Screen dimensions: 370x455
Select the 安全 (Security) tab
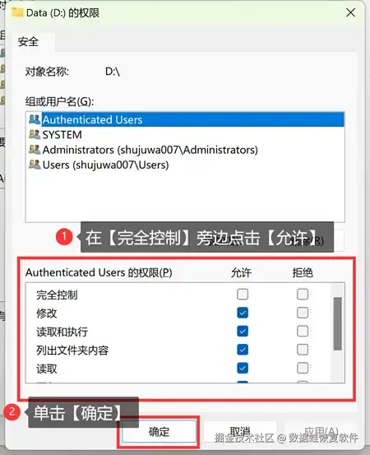coord(28,41)
